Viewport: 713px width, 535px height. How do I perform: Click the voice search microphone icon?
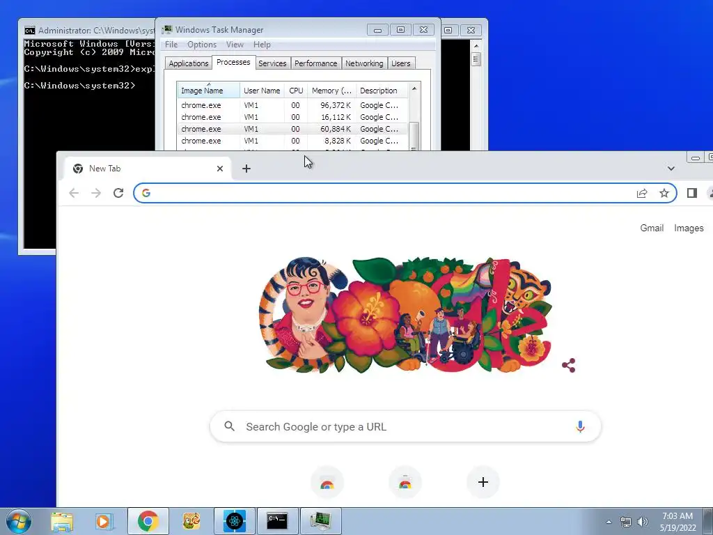coord(580,427)
